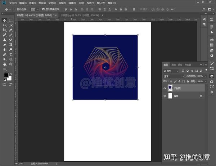Click the search icon in options bar

pyautogui.click(x=204, y=9)
